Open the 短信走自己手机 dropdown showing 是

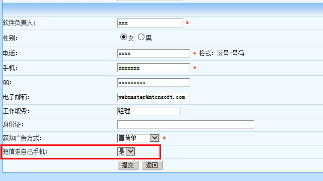point(126,151)
